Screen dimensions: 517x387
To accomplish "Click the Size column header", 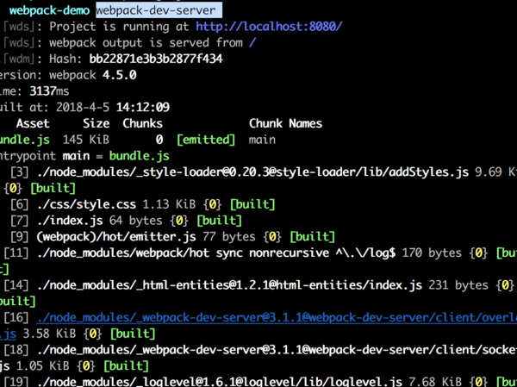I will (96, 123).
